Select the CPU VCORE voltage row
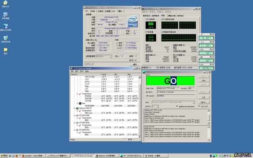The image size is (253, 158). (104, 77)
